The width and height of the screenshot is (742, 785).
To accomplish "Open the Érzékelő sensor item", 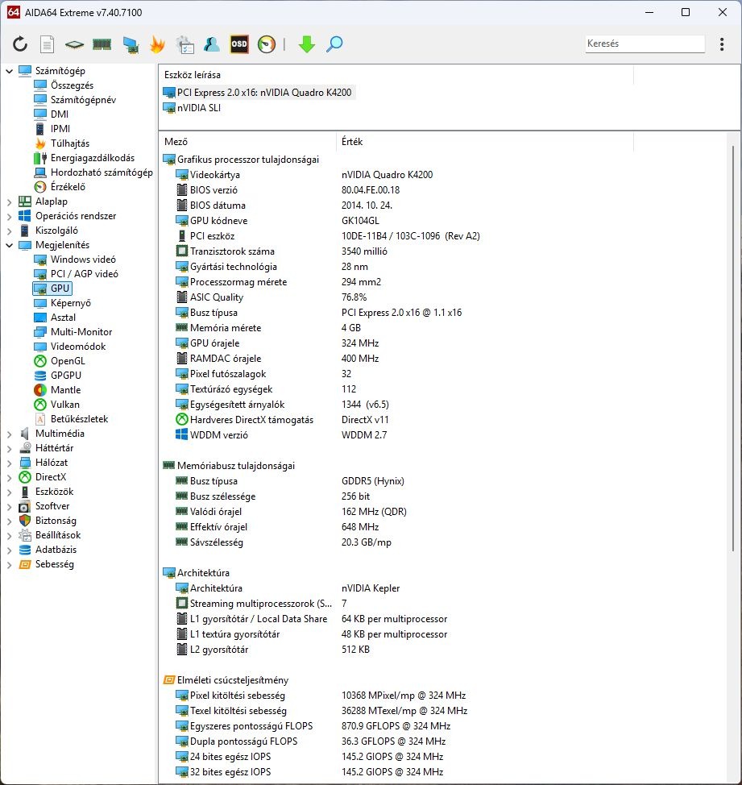I will click(x=68, y=187).
